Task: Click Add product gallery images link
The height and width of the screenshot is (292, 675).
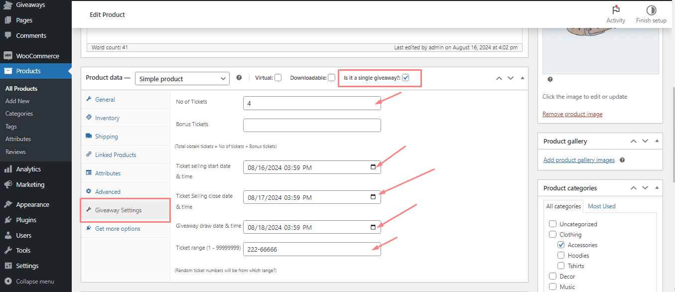Action: click(579, 160)
